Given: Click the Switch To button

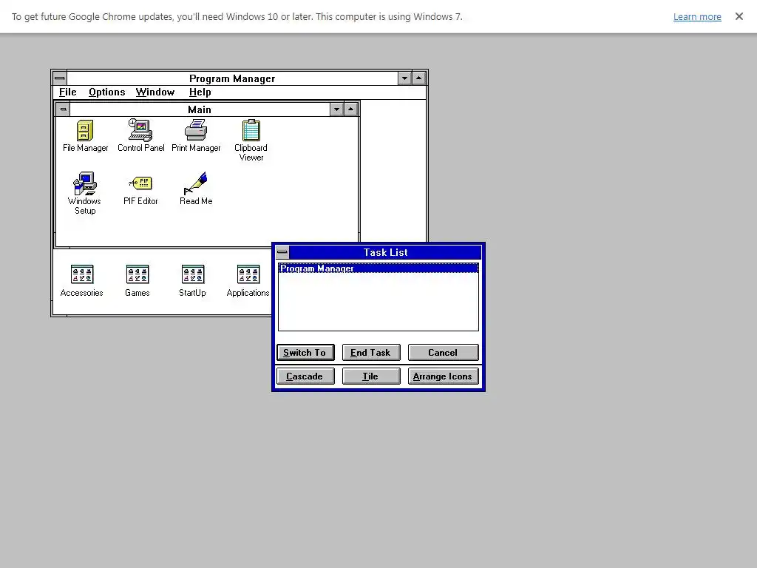Looking at the screenshot, I should point(305,353).
